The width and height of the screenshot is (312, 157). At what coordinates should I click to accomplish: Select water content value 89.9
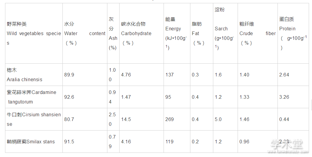tap(69, 75)
